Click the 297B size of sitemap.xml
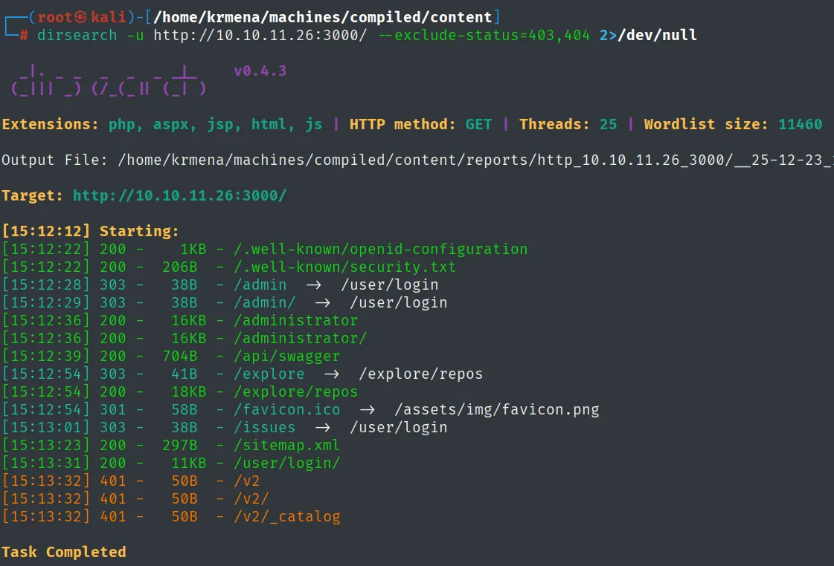Screen dimensions: 834x566 tap(180, 445)
